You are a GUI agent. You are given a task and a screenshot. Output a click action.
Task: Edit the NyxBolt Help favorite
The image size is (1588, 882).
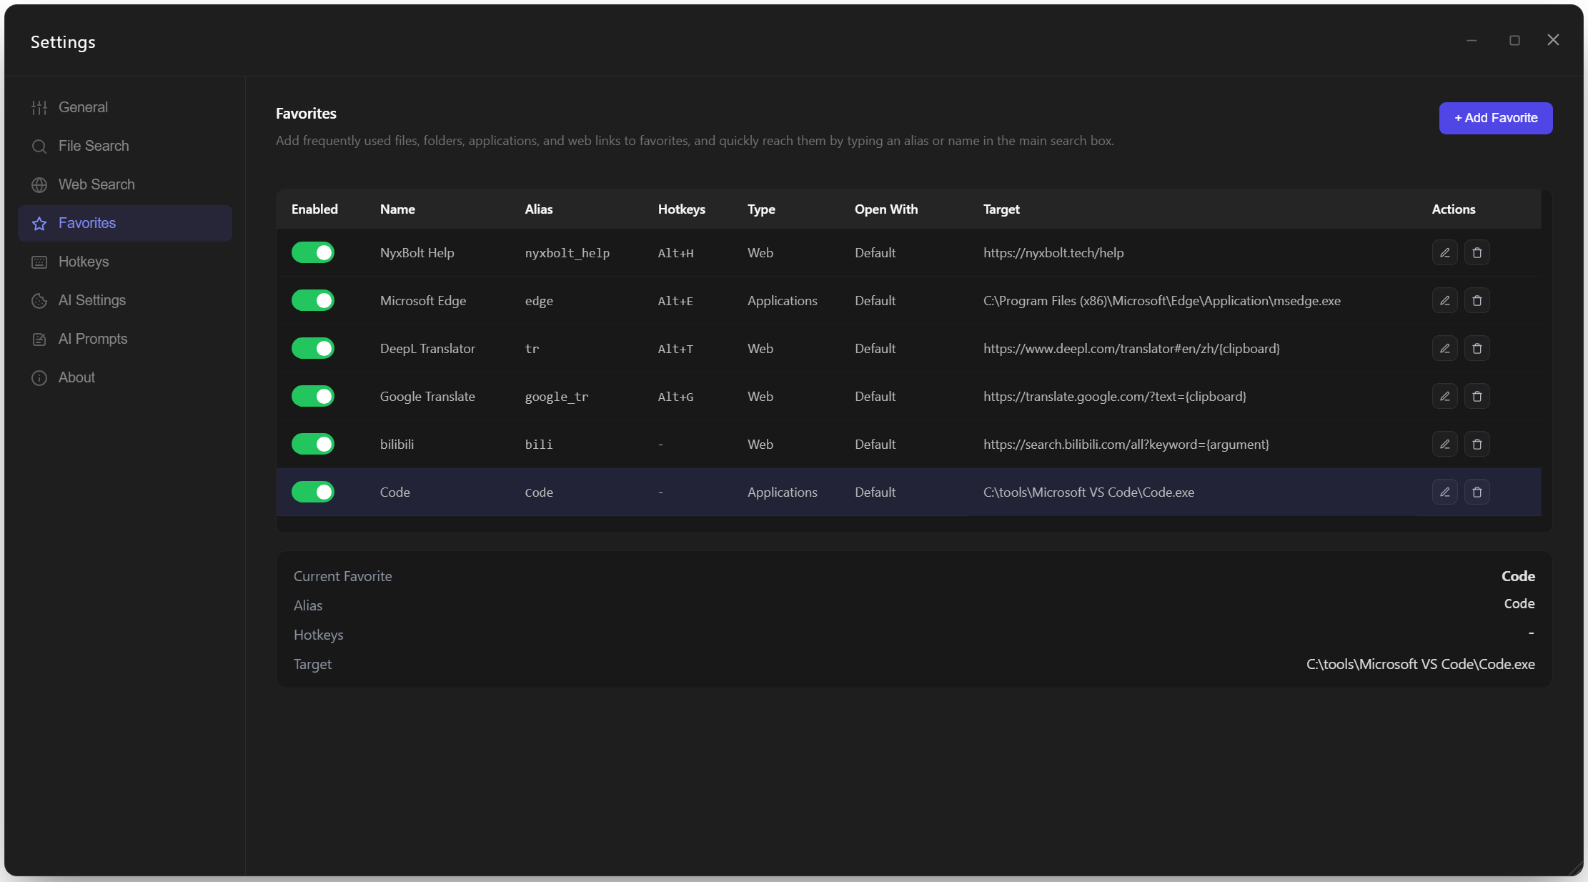tap(1444, 253)
